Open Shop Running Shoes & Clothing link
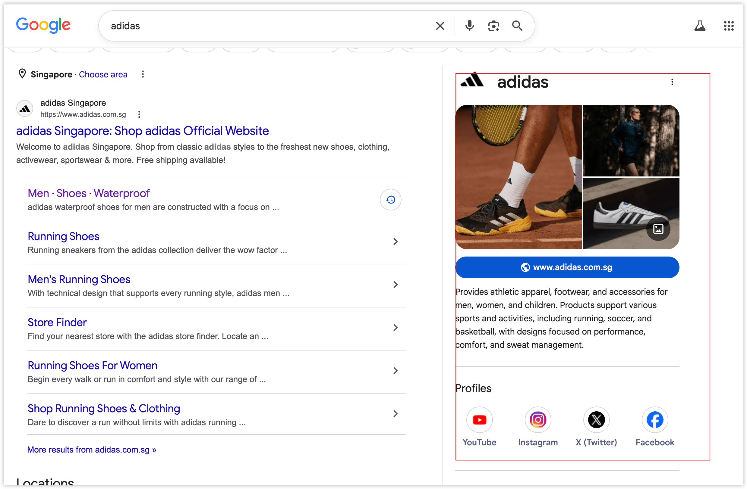 click(104, 408)
